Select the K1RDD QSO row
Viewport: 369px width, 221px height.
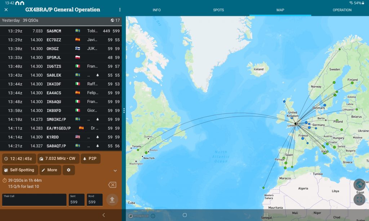tap(61, 137)
